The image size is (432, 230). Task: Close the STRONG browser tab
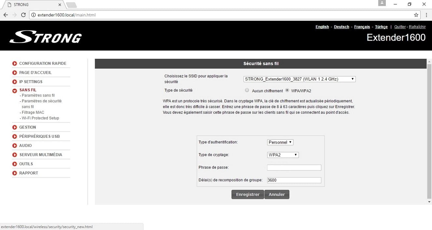point(60,5)
